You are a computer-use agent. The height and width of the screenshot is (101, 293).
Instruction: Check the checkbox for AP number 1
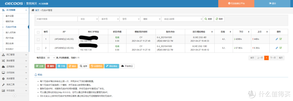[38, 39]
